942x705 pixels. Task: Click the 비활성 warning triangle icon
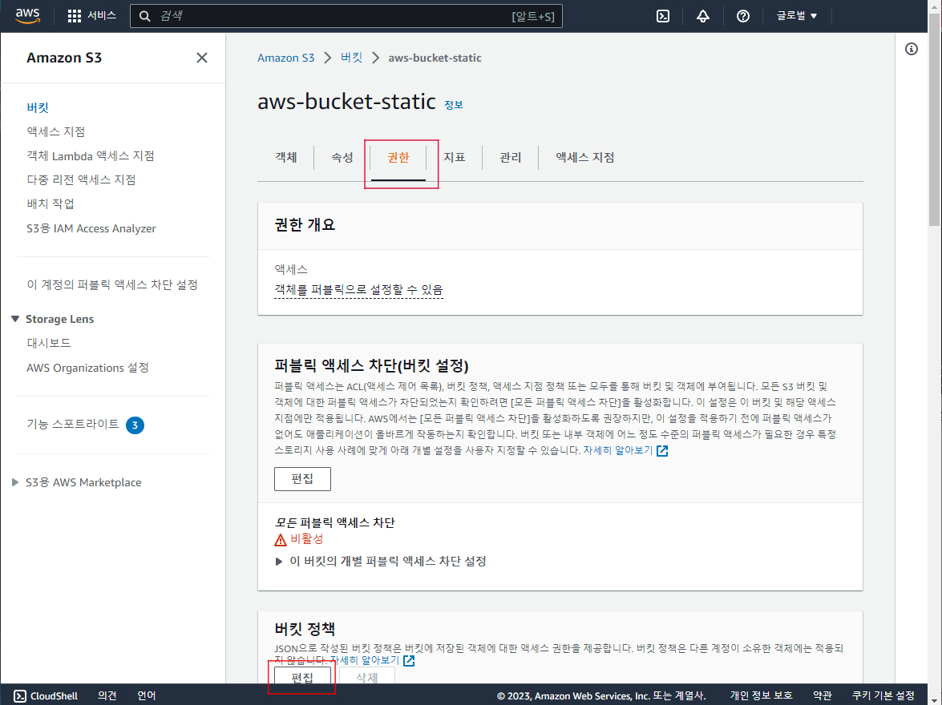pos(281,540)
